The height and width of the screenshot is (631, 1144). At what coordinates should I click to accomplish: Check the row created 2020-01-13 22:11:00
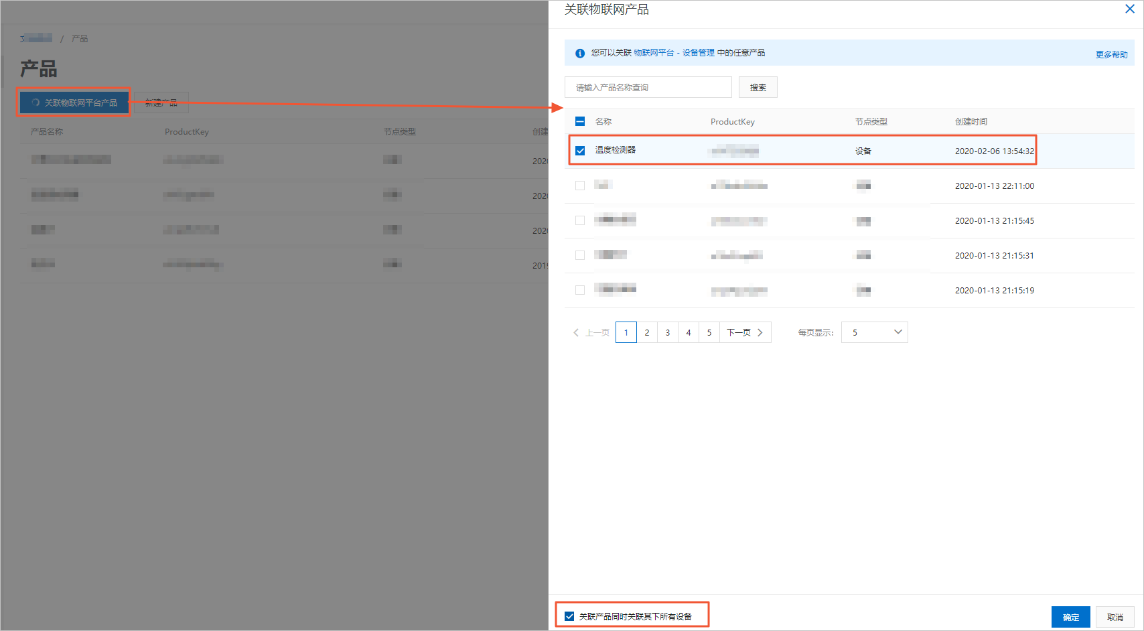pos(580,186)
